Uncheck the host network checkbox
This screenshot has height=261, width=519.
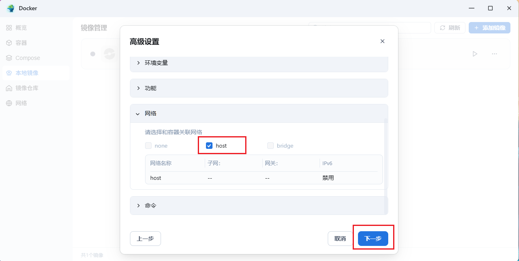[209, 146]
